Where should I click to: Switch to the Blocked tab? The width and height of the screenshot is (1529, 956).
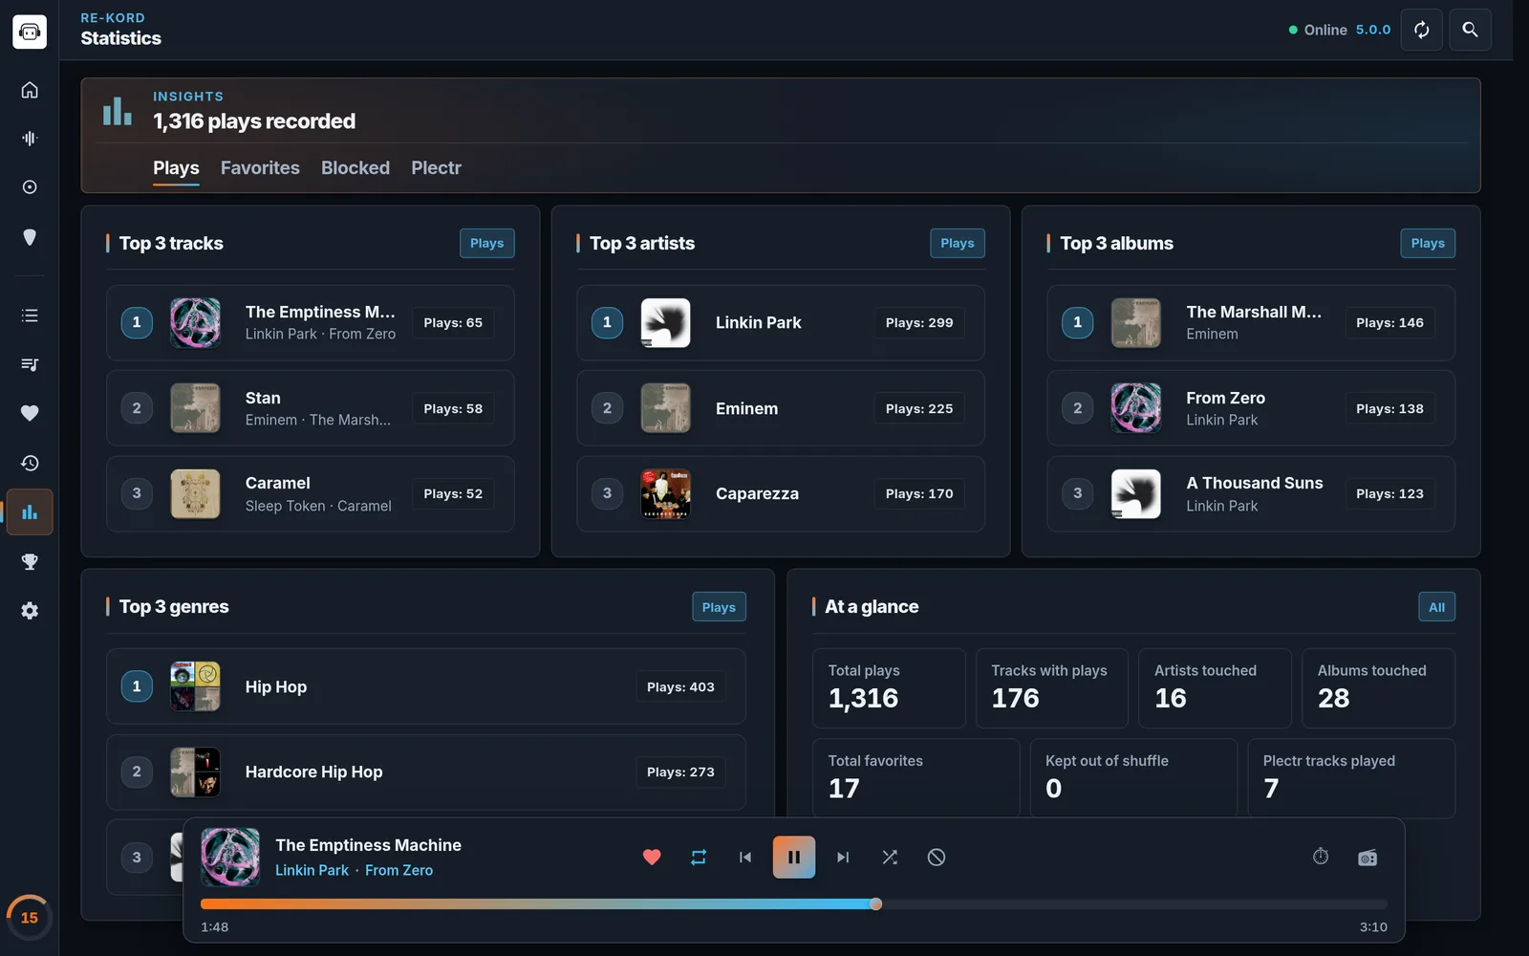[x=355, y=168]
